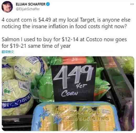
Task: Click the tweet's first paragraph about corn
Action: (x=66, y=23)
